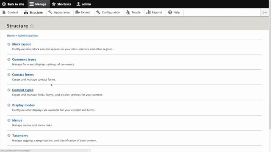This screenshot has width=271, height=152.
Task: Go to the Content admin menu
Action: click(11, 12)
